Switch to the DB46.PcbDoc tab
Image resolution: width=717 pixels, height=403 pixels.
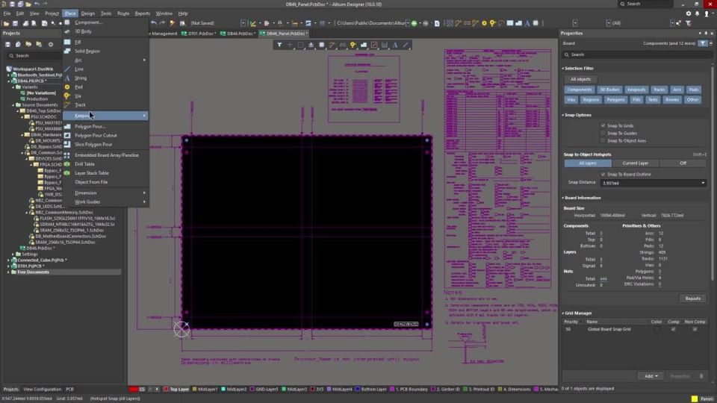click(x=239, y=34)
